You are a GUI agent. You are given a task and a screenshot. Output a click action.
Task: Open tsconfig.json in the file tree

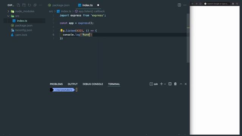click(x=23, y=30)
